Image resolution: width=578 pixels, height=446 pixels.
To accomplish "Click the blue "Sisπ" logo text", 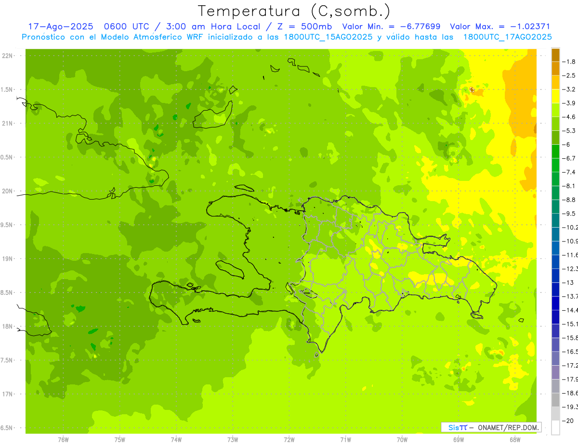I will [x=457, y=427].
